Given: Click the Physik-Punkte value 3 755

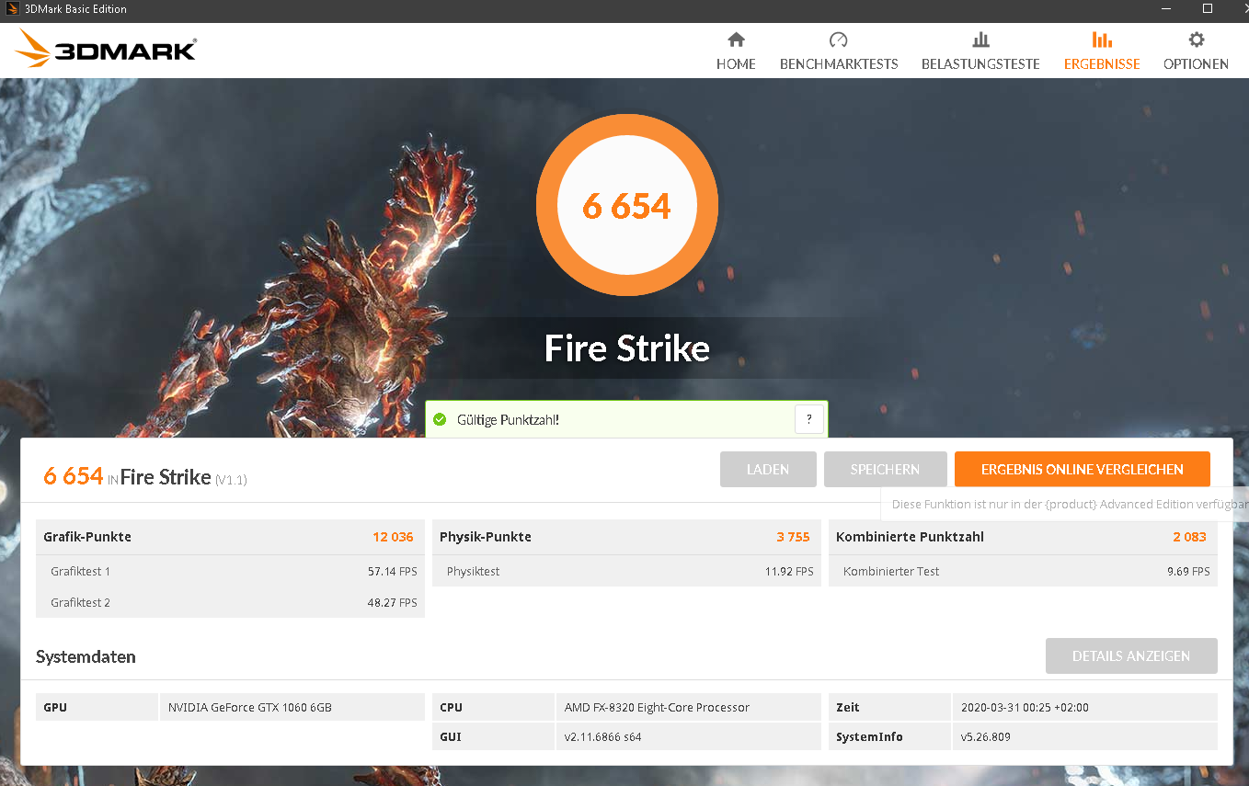Looking at the screenshot, I should point(793,537).
